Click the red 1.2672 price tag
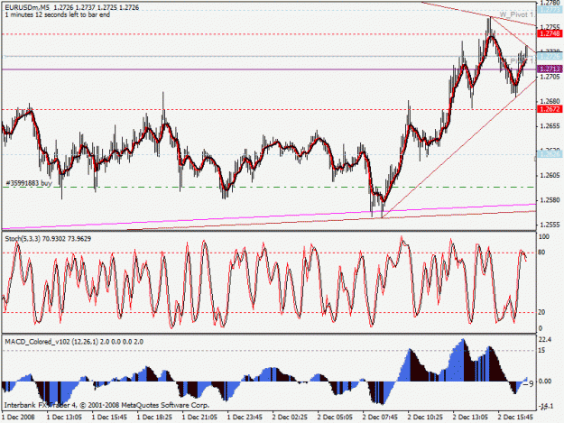The width and height of the screenshot is (564, 423). (x=550, y=109)
